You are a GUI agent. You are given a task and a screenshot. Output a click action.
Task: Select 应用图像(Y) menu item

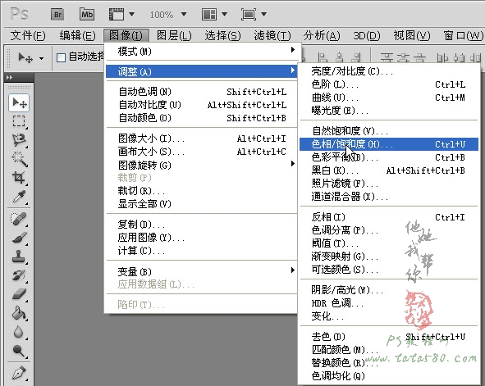(202, 238)
